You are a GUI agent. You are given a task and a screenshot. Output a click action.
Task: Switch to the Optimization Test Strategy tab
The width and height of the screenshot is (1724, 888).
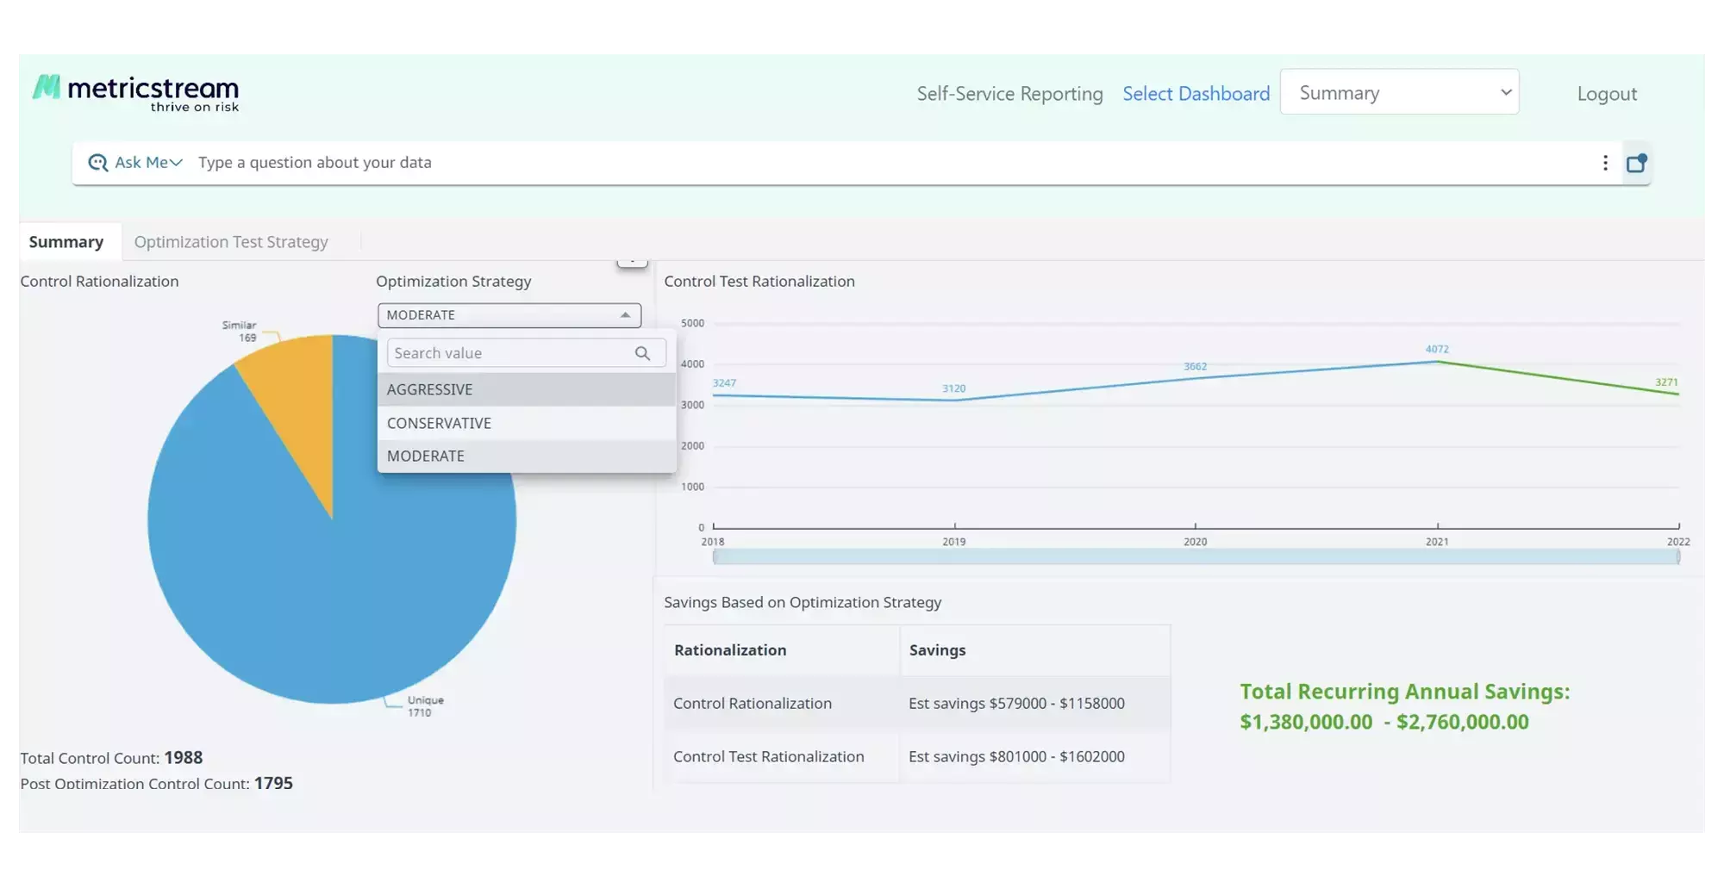pos(231,241)
